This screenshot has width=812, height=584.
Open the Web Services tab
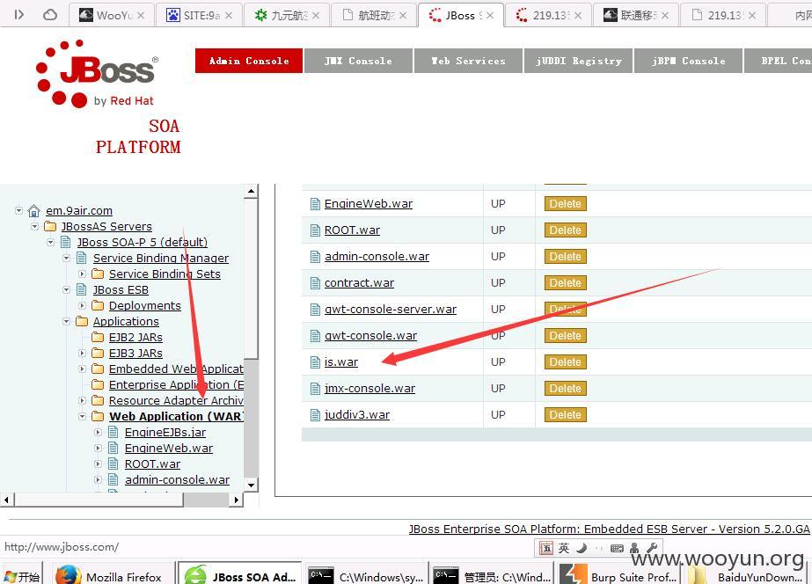[468, 61]
